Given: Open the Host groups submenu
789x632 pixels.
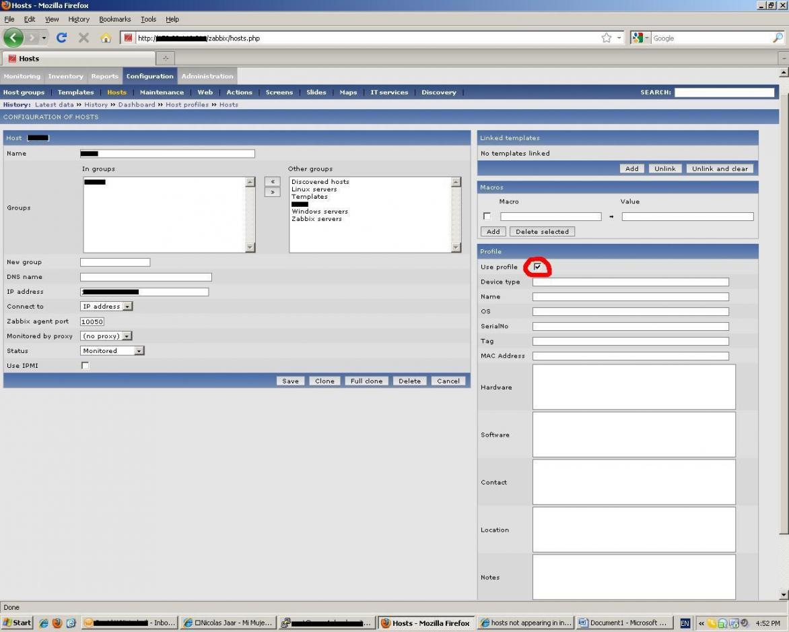Looking at the screenshot, I should [24, 92].
